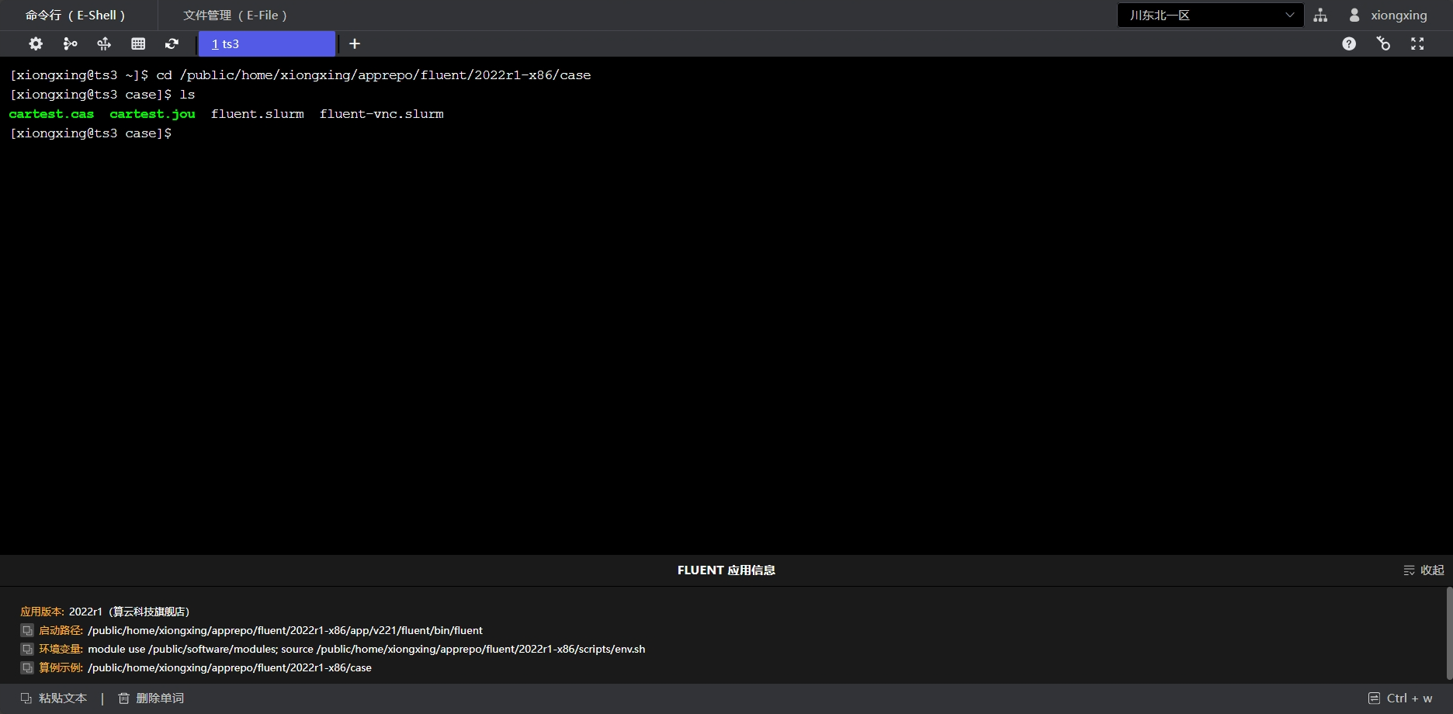Click the refresh toolbar icon
Image resolution: width=1453 pixels, height=714 pixels.
[172, 44]
